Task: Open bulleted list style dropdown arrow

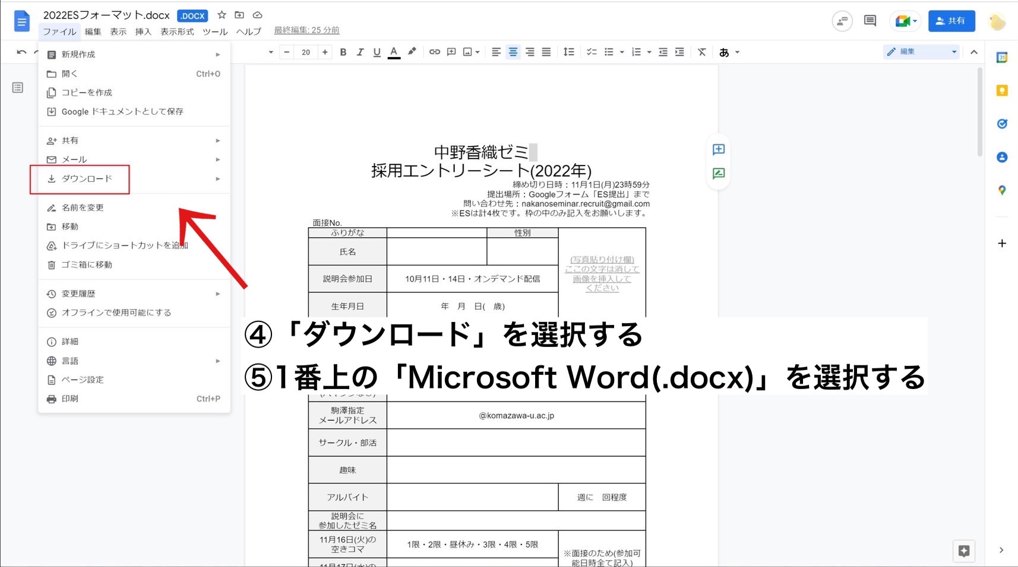Action: [622, 52]
